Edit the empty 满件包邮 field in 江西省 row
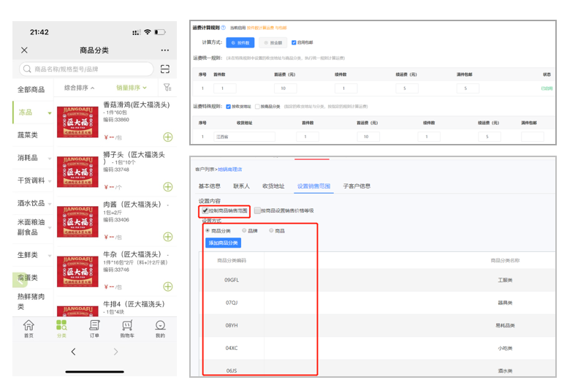The image size is (567, 388). [x=532, y=137]
